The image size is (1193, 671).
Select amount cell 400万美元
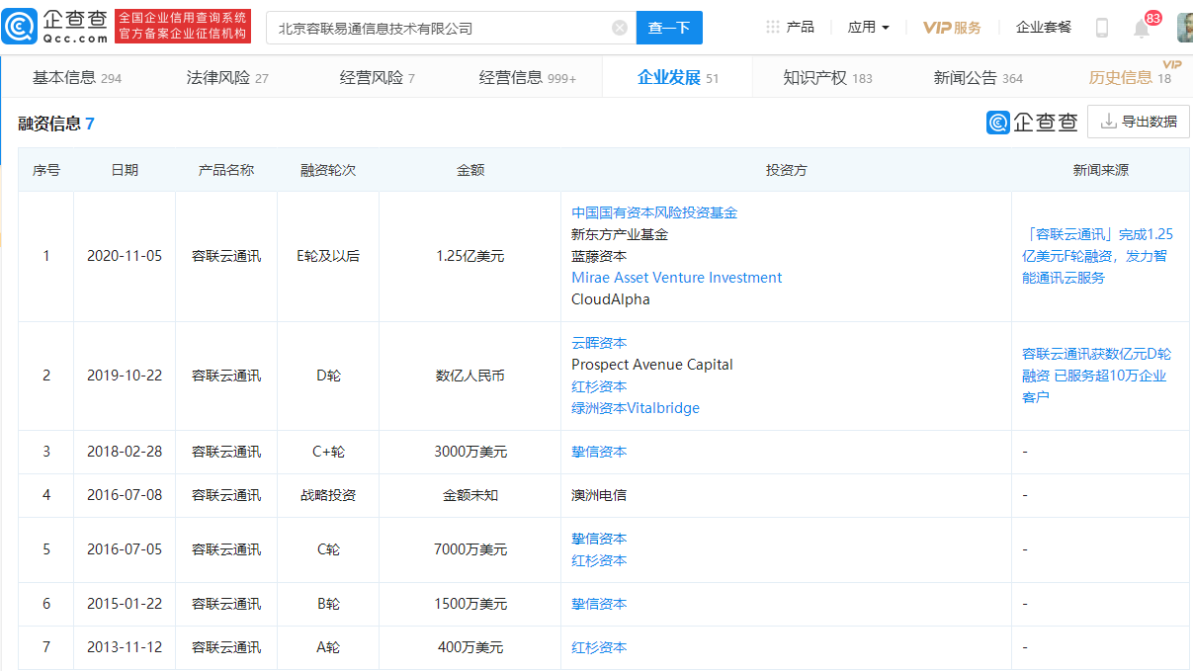[x=470, y=647]
